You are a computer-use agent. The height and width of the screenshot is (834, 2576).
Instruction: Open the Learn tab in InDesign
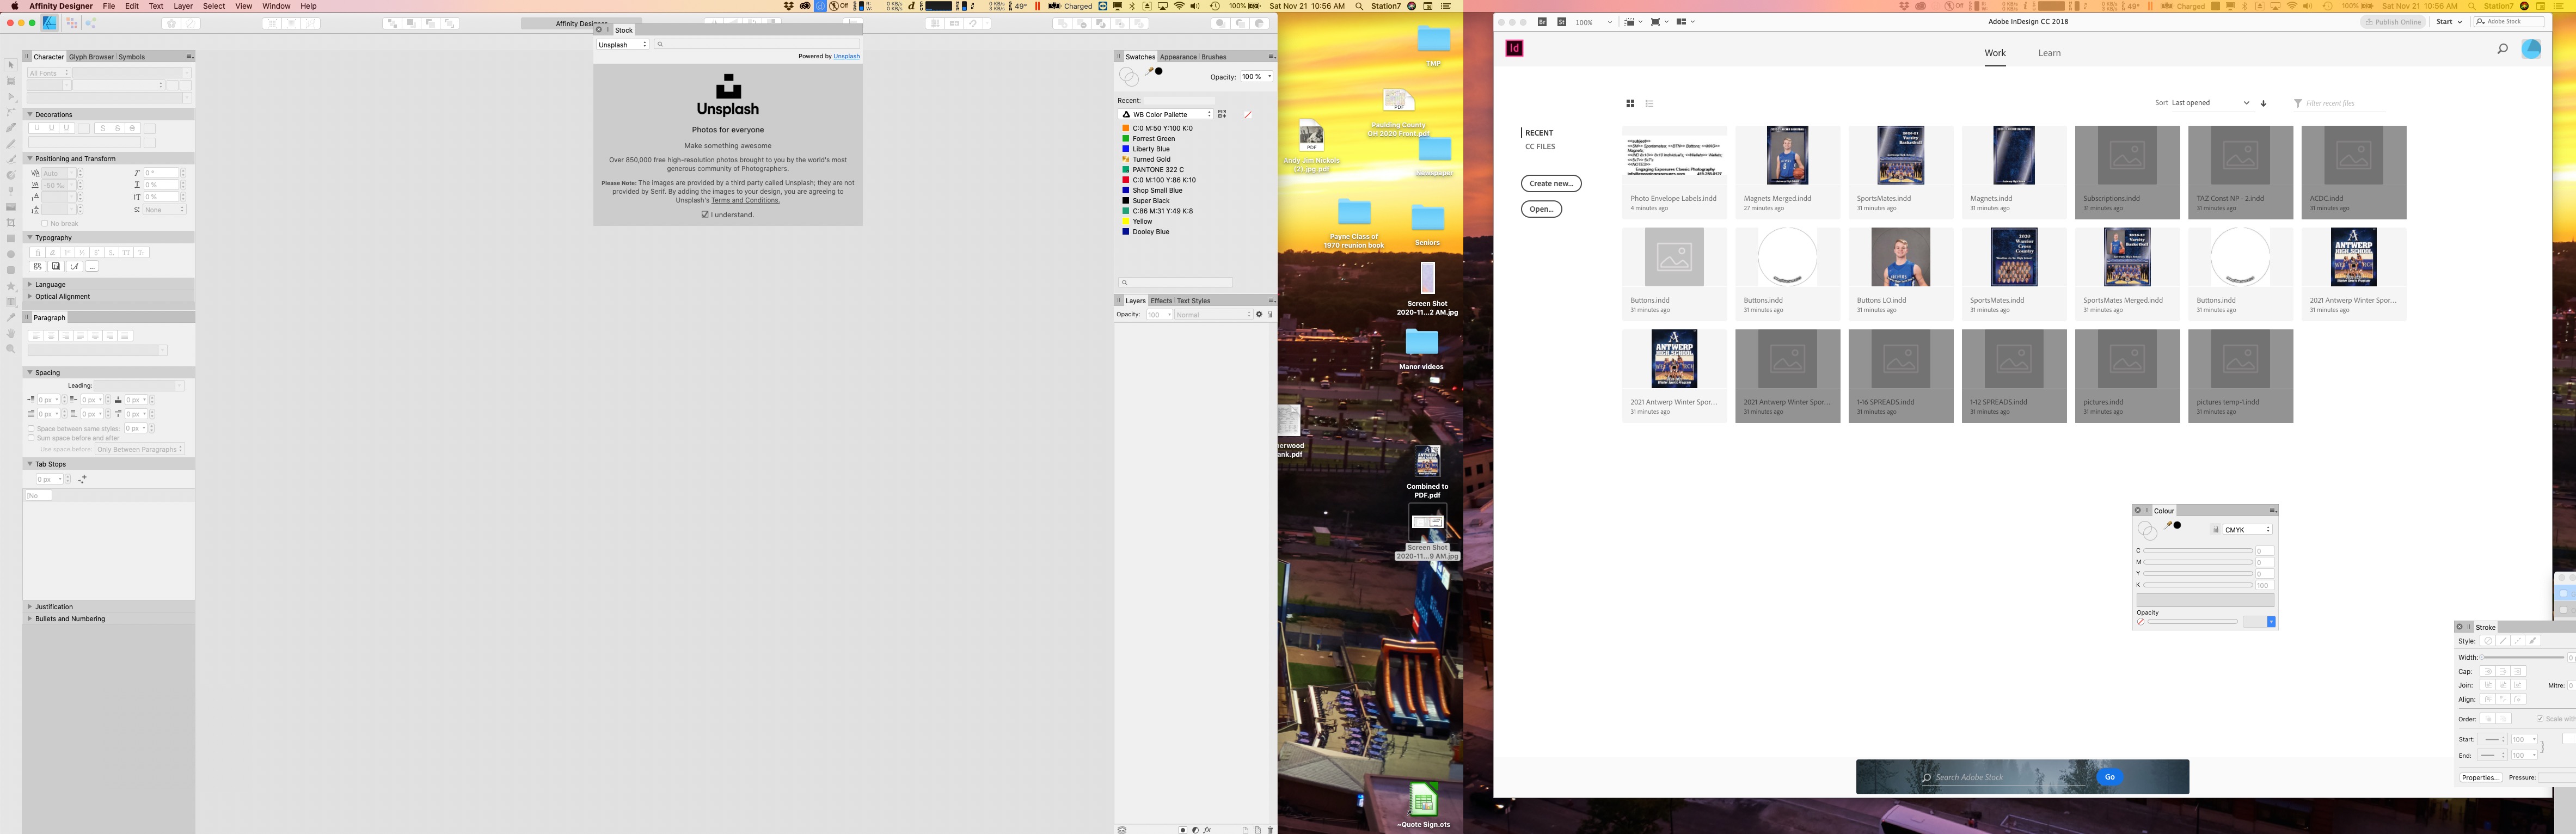point(2049,53)
